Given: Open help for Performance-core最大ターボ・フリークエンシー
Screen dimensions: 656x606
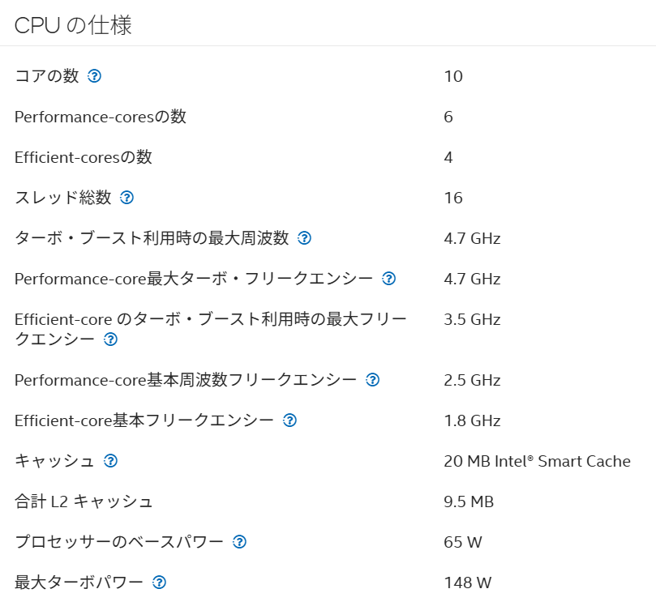Looking at the screenshot, I should click(x=388, y=279).
